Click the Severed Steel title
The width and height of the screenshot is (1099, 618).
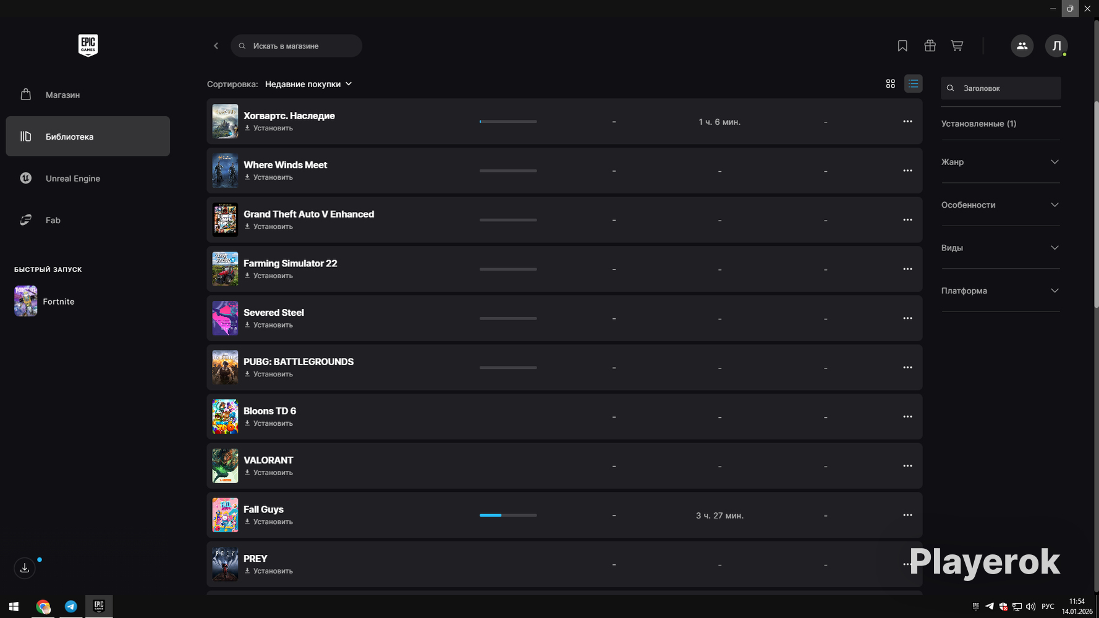(274, 313)
